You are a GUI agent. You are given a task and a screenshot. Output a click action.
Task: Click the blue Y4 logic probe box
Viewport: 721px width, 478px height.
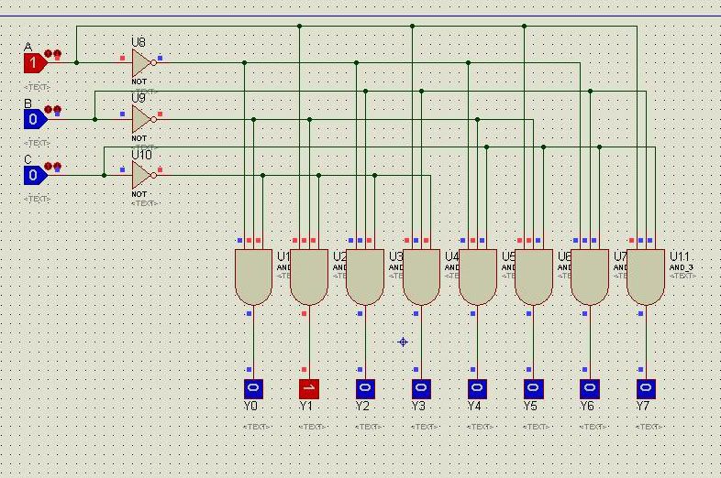(477, 389)
